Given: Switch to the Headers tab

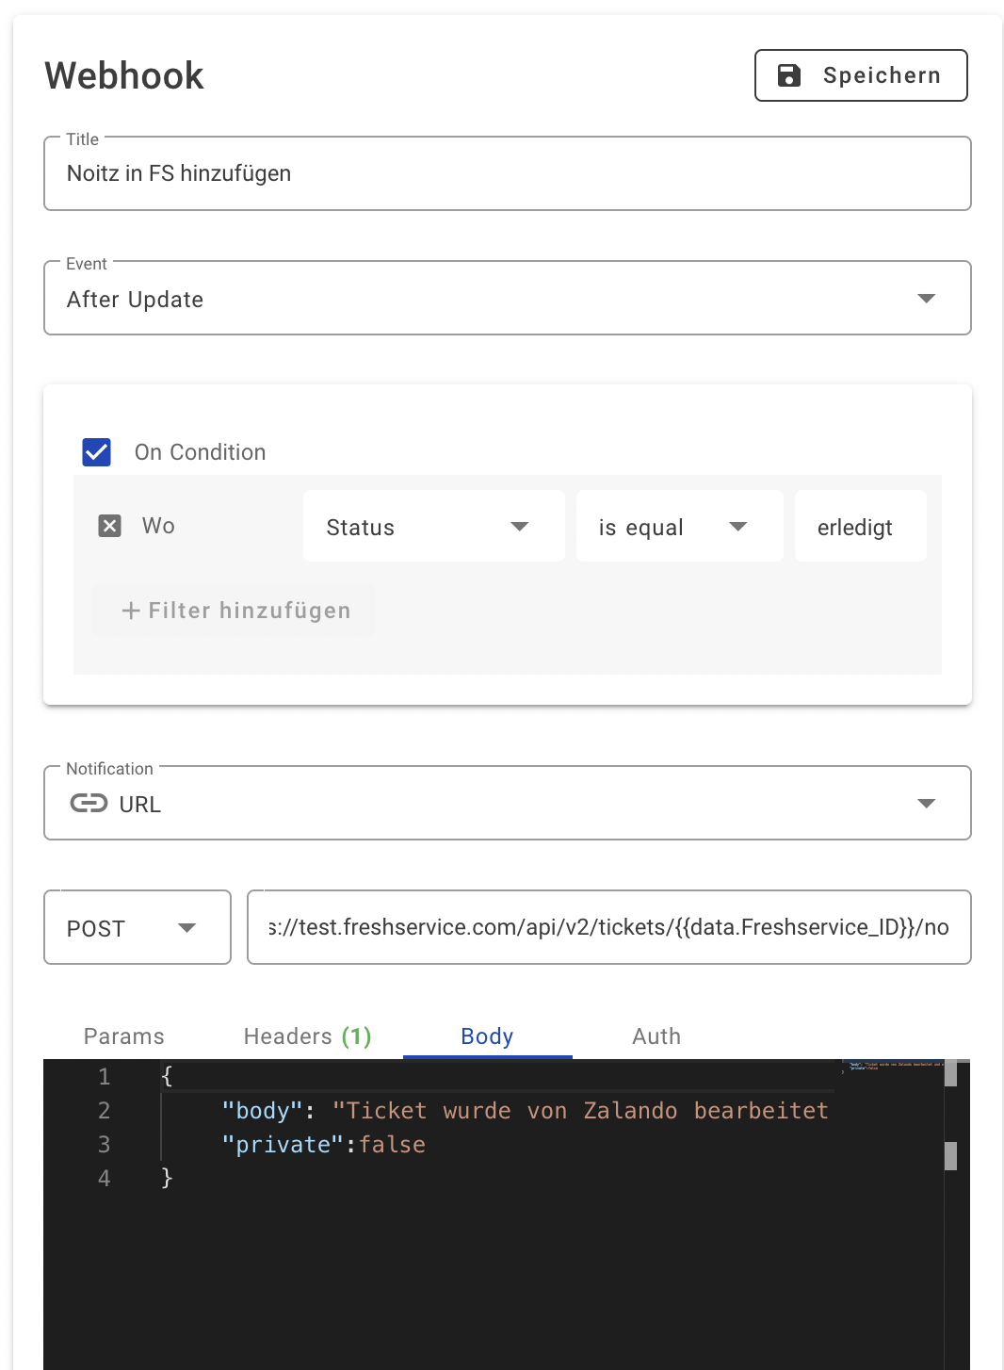Looking at the screenshot, I should tap(306, 1036).
